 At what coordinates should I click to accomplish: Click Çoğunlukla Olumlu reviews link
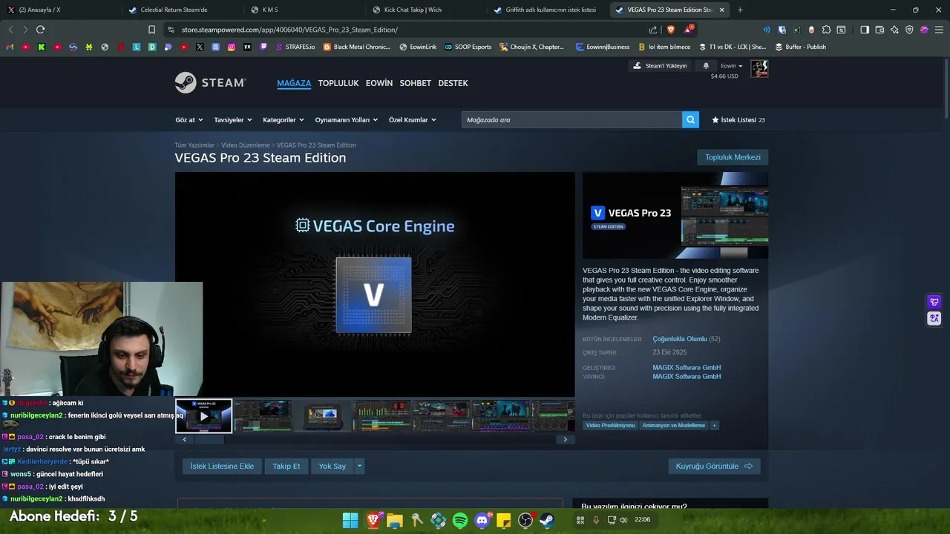point(680,339)
